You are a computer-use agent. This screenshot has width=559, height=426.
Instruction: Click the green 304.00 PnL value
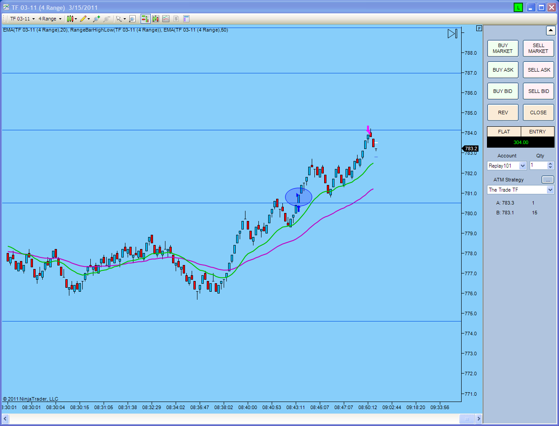521,142
